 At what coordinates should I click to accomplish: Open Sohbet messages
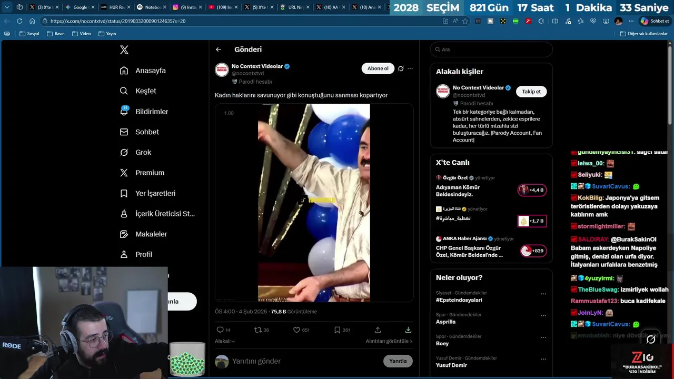(x=139, y=132)
